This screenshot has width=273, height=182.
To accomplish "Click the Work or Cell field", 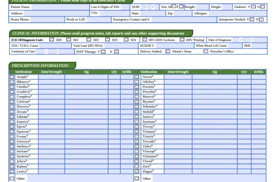I will click(x=99, y=19).
